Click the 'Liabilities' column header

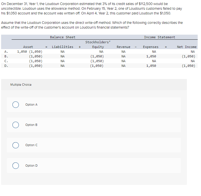(x=63, y=47)
